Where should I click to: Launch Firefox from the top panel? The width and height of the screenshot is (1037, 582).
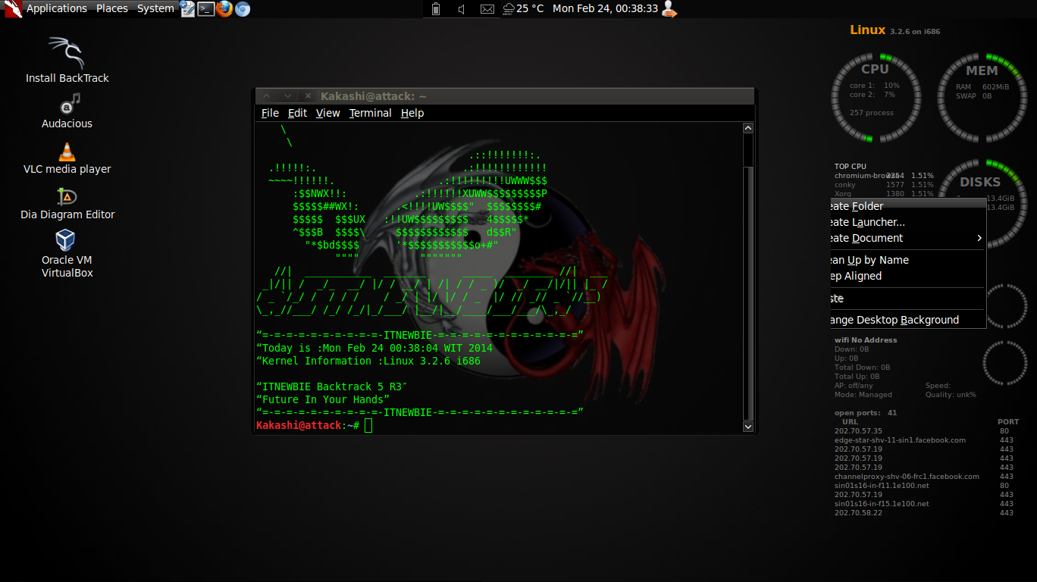[x=224, y=9]
